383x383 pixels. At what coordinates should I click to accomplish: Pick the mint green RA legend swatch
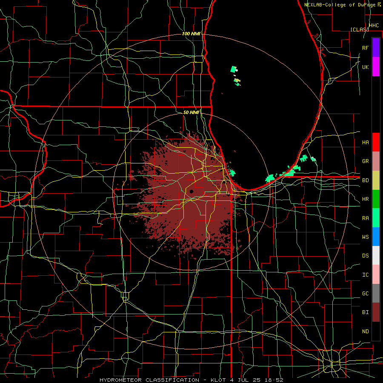pos(376,217)
